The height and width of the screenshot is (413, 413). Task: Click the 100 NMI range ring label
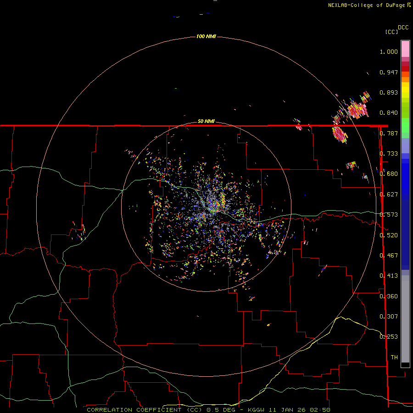point(206,36)
